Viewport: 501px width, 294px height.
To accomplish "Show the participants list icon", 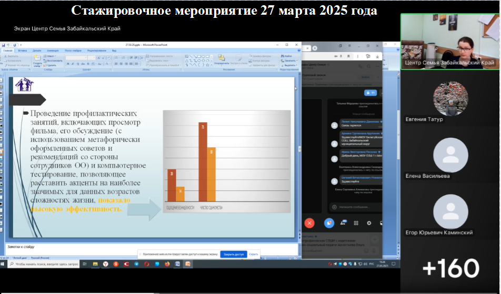I will tap(343, 223).
